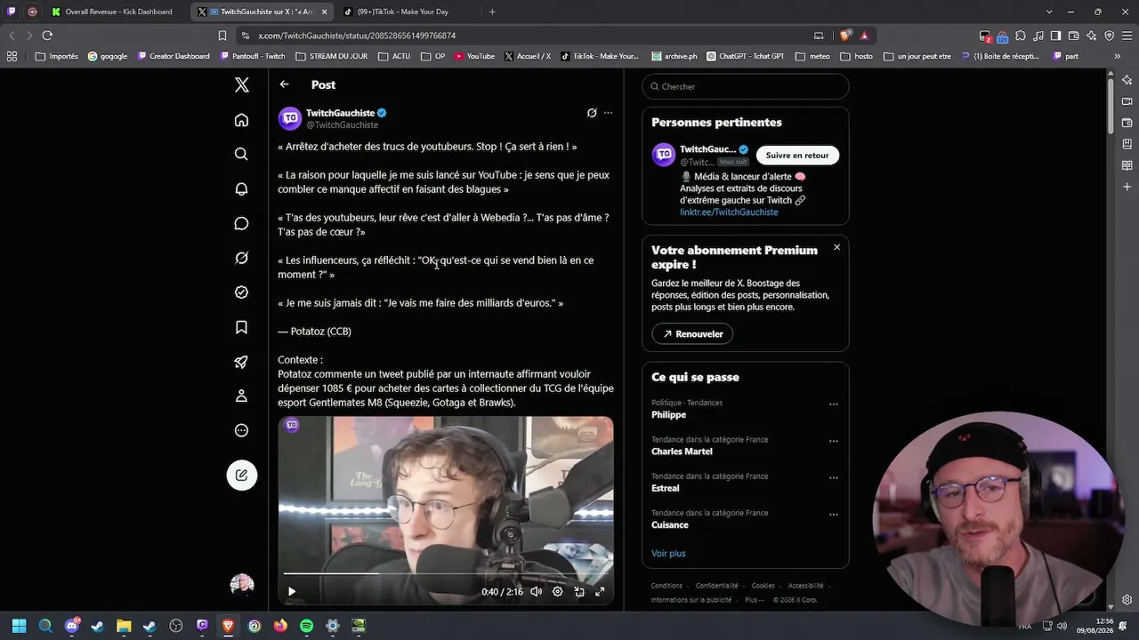Image resolution: width=1139 pixels, height=640 pixels.
Task: Open the More circle menu in sidebar
Action: pyautogui.click(x=241, y=430)
